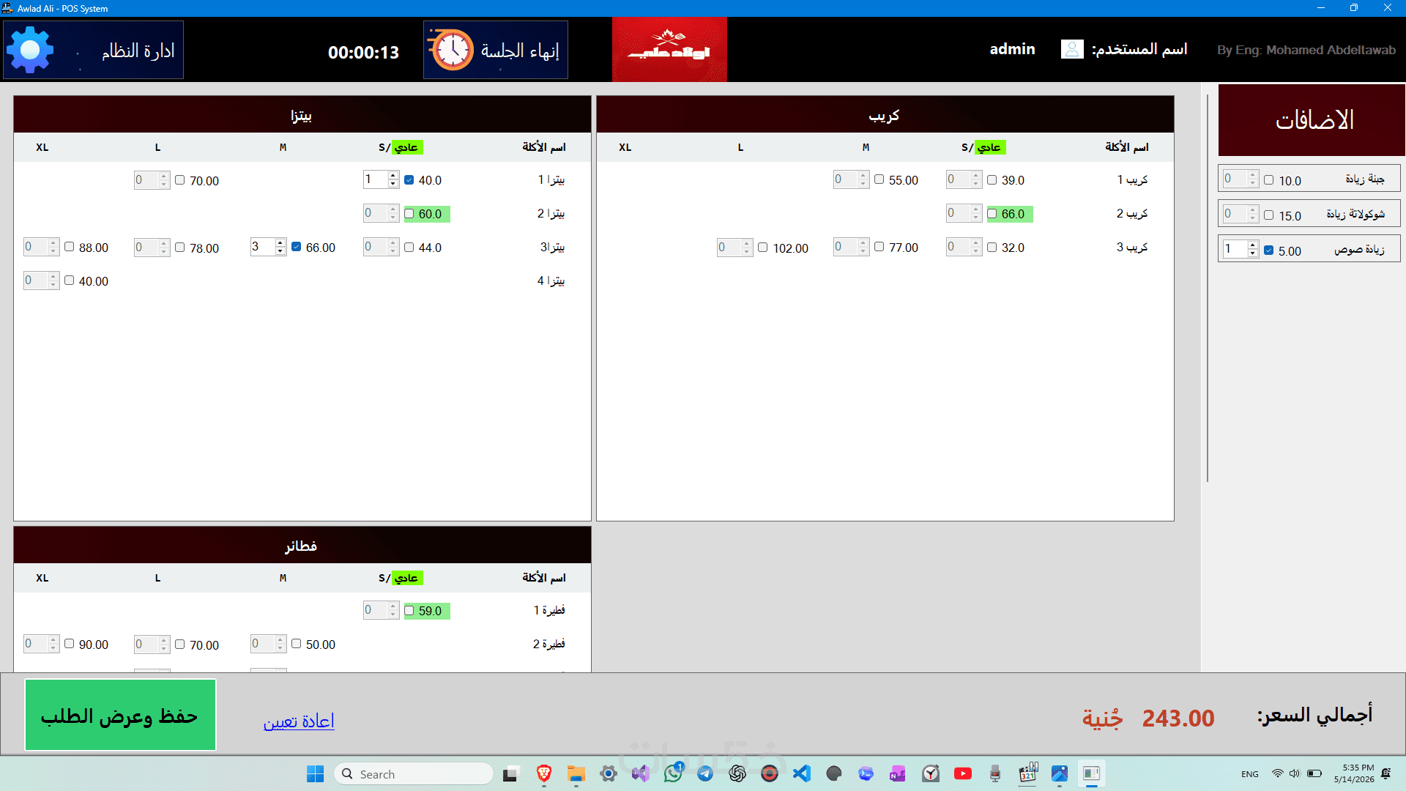
Task: Increase pizza 3 medium quantity spinner up
Action: [x=280, y=242]
